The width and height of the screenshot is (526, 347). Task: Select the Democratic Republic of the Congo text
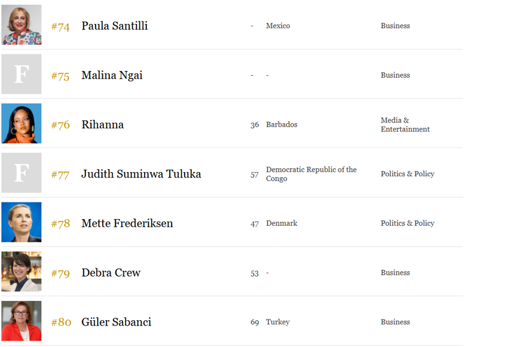click(x=311, y=174)
